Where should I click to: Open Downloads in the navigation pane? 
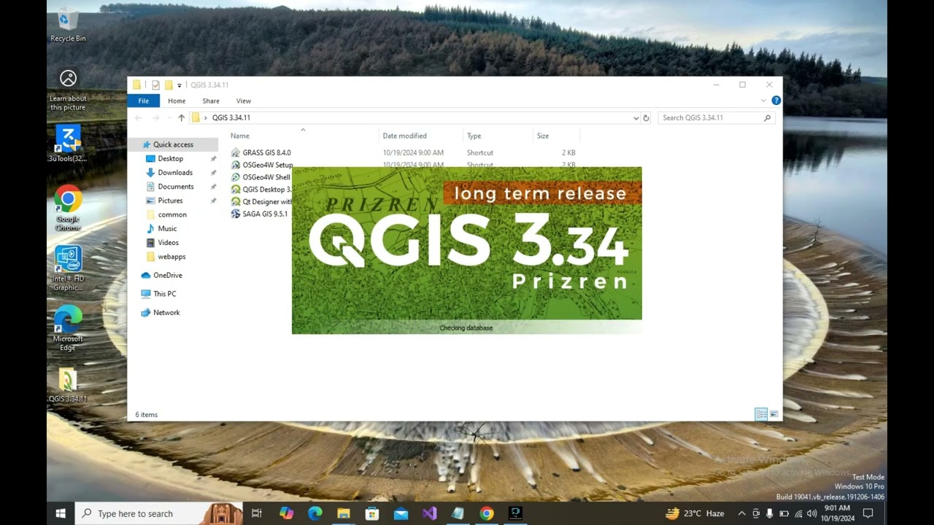[175, 172]
